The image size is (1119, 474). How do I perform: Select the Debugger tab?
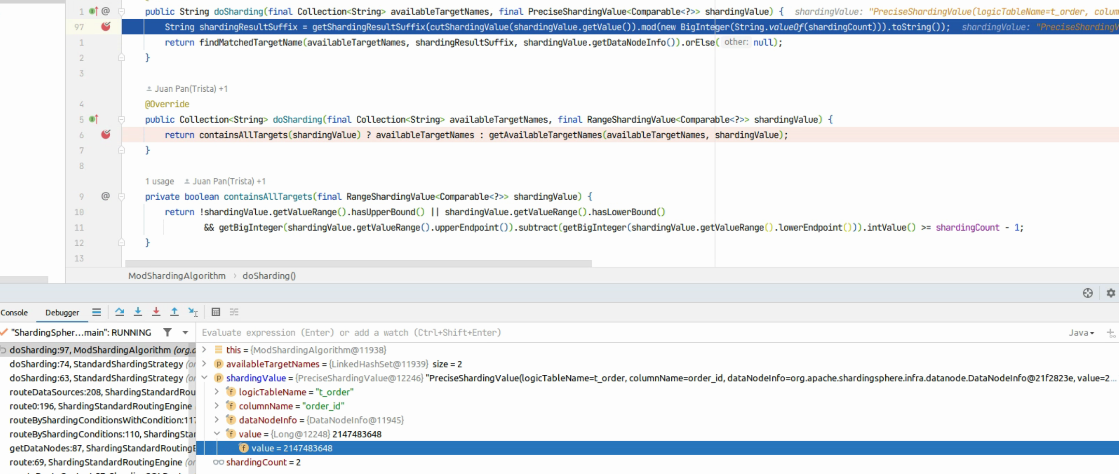click(x=62, y=312)
